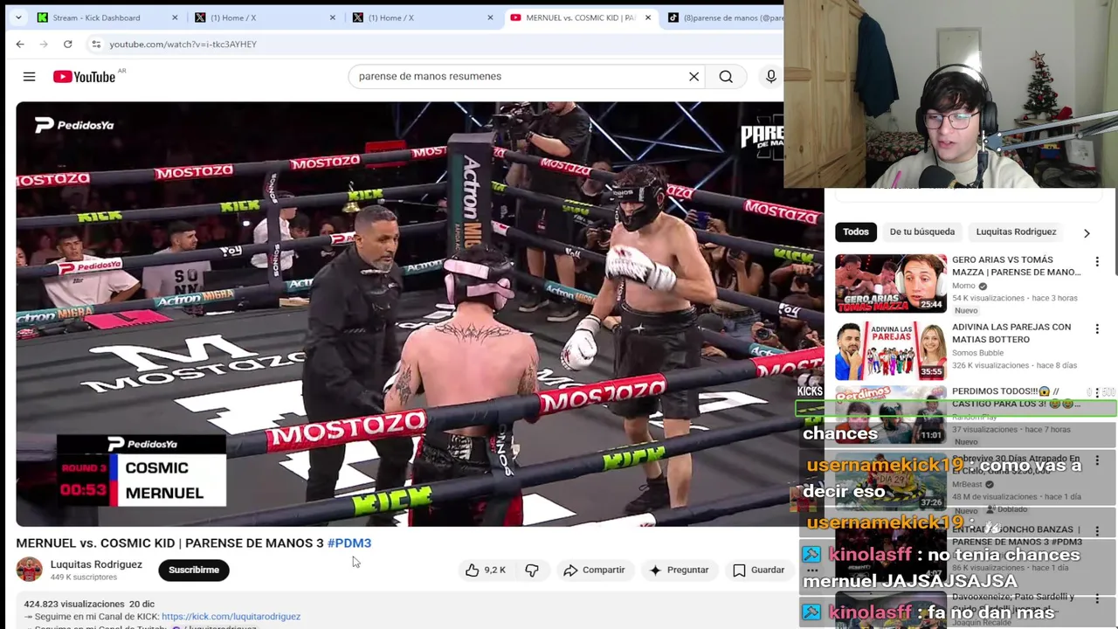
Task: Open the Luquitas Rodriguez channel avatar
Action: pyautogui.click(x=29, y=570)
